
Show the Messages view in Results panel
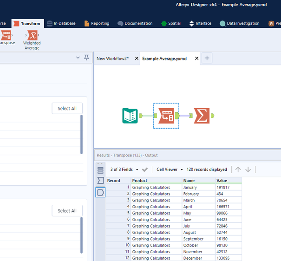[100, 170]
